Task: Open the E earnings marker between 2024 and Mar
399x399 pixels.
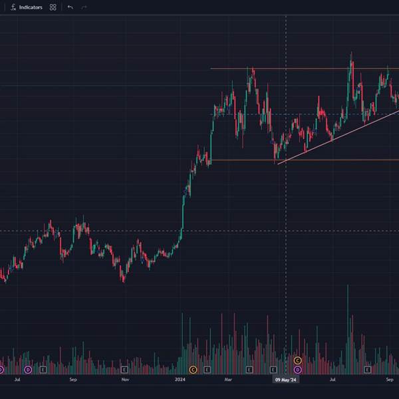Action: tap(207, 370)
